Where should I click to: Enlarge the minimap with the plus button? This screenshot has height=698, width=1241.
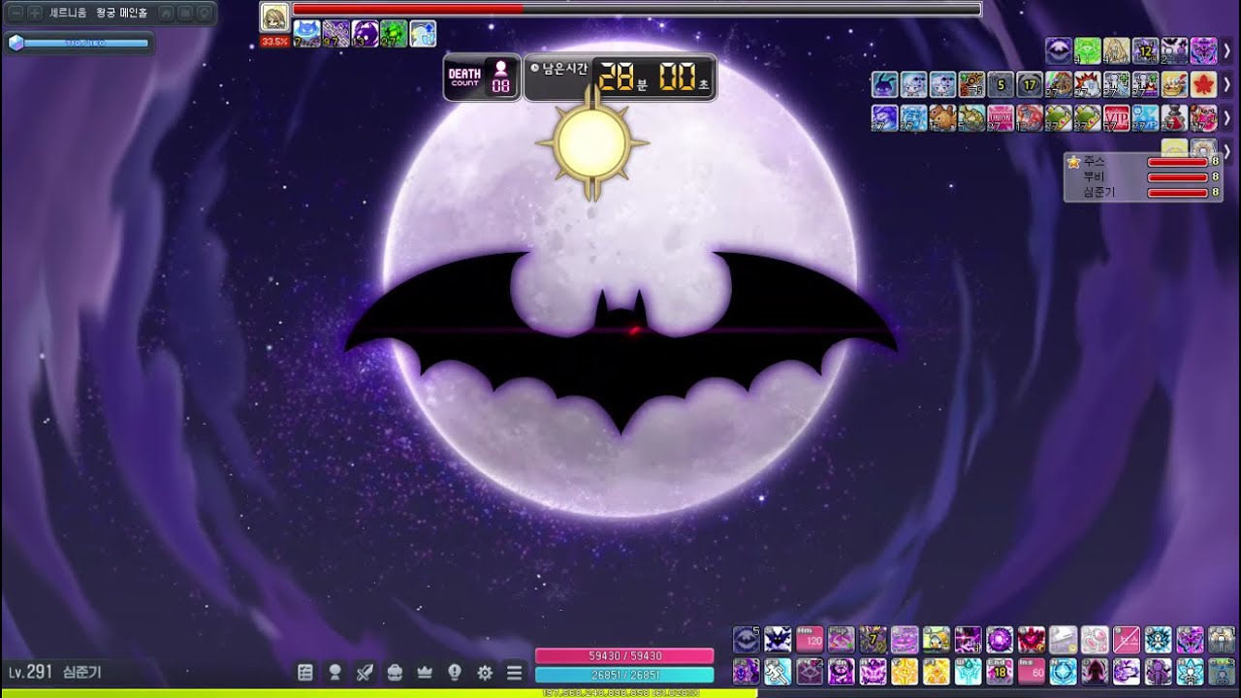[x=35, y=14]
